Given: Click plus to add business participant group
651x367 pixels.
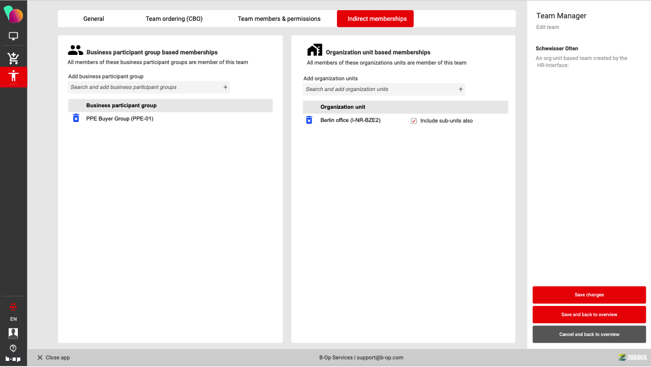Looking at the screenshot, I should (225, 87).
